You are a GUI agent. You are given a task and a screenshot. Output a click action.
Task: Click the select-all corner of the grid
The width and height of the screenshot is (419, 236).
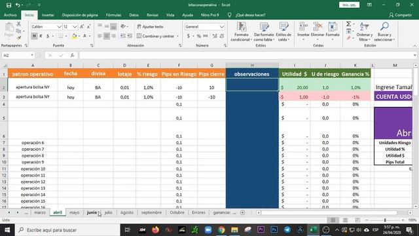(x=5, y=66)
